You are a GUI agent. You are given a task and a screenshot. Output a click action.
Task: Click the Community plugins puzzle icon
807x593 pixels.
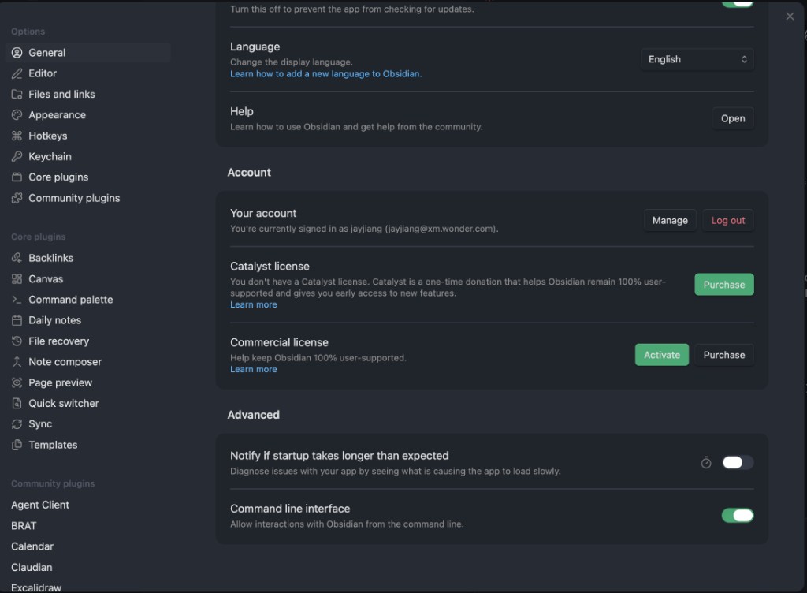pos(17,198)
